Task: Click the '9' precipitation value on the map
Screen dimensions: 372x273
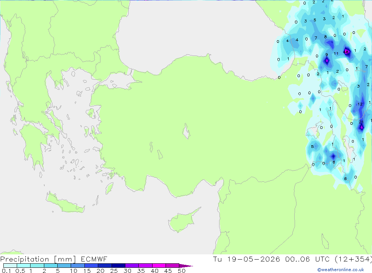Action: tap(327, 55)
